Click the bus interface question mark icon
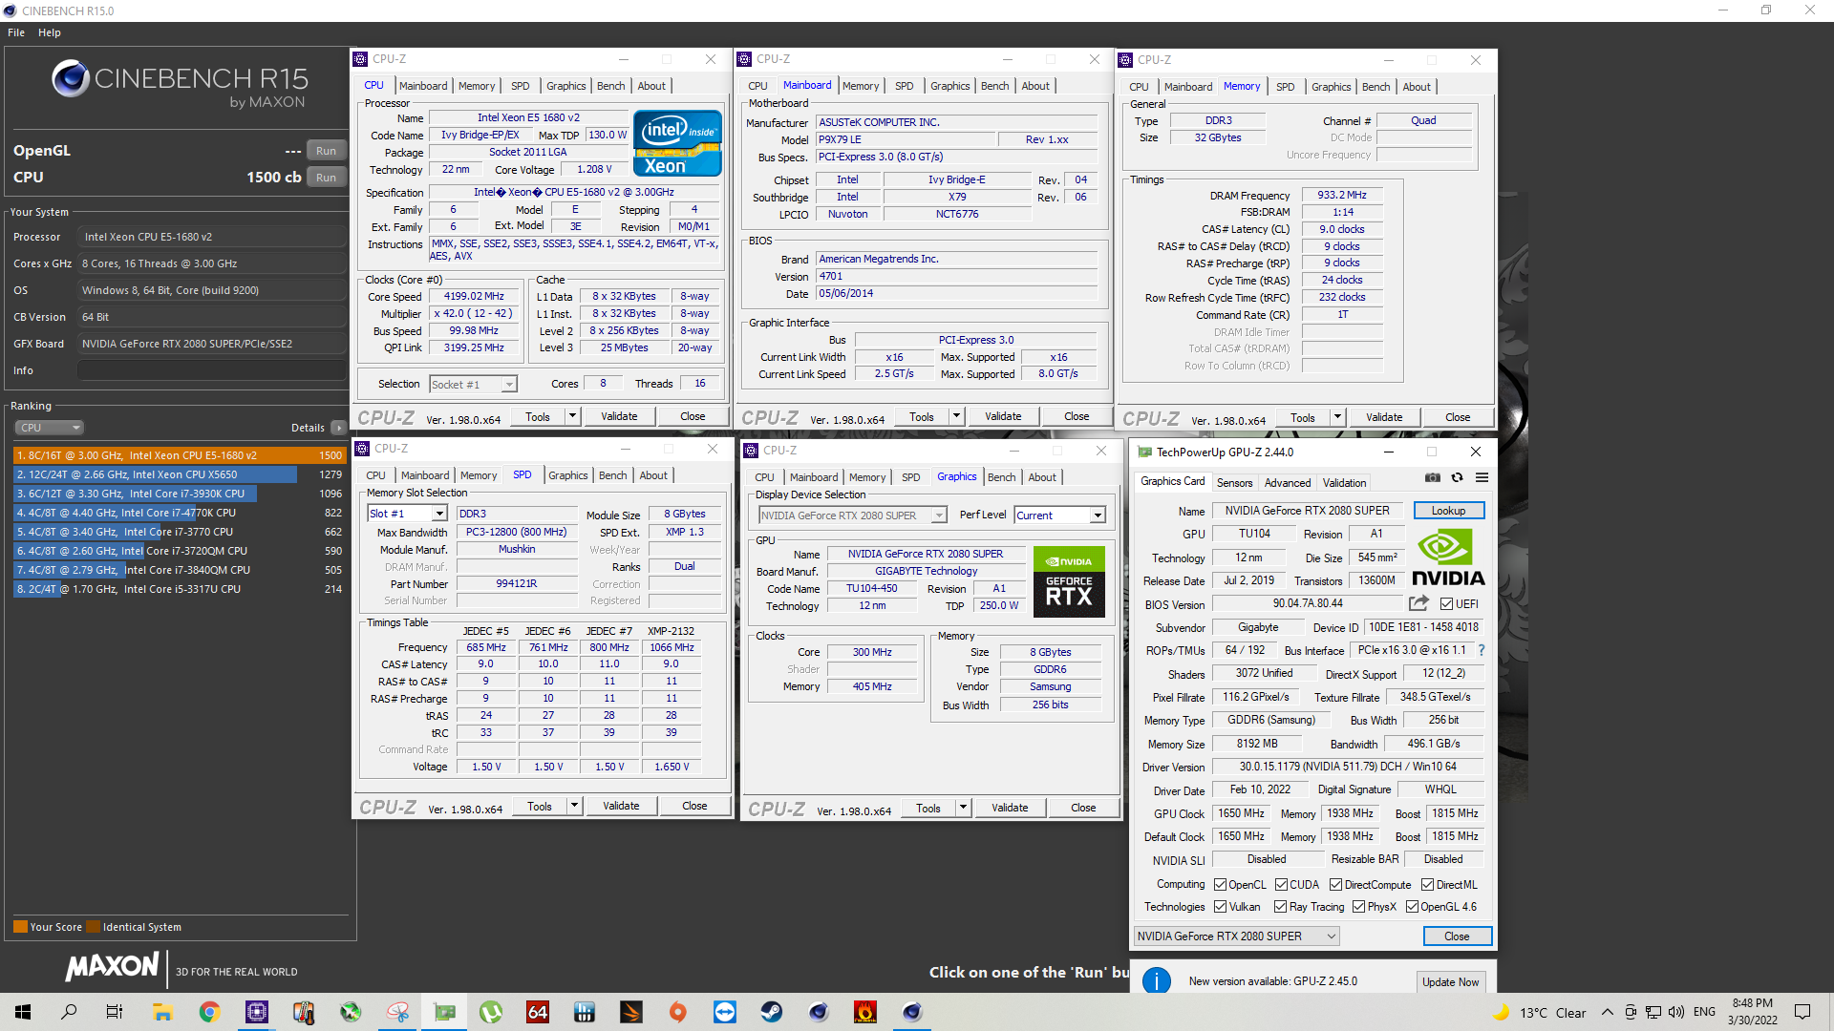 1482,650
